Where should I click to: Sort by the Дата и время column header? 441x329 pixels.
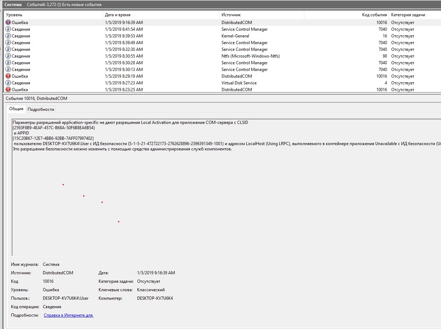[x=161, y=15]
